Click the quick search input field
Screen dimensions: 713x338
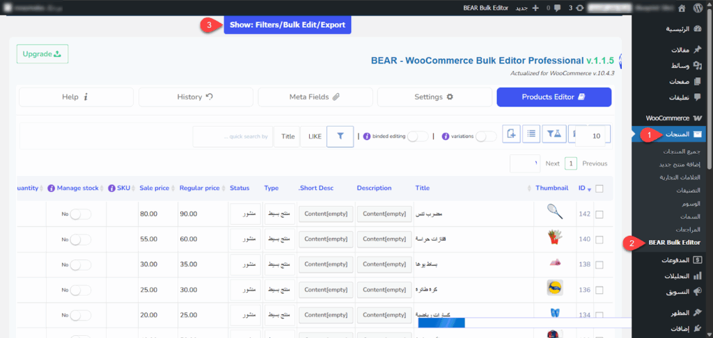pyautogui.click(x=232, y=136)
